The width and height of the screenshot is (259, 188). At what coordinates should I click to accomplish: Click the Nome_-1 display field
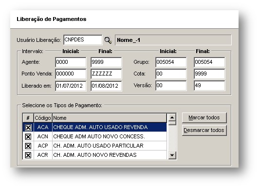(173, 40)
